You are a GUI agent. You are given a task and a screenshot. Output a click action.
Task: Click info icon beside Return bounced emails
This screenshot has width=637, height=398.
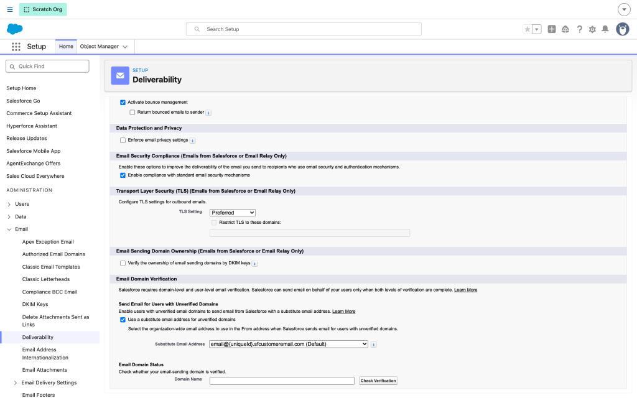click(208, 113)
